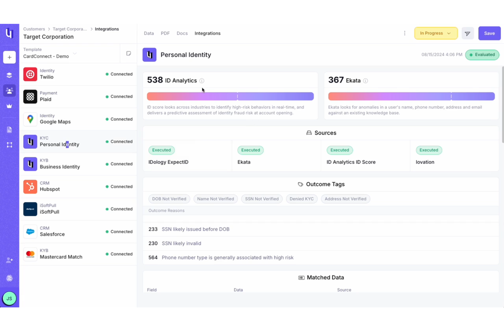Screen dimensions: 504x336
Task: Click the Ekata source card
Action: (x=277, y=156)
